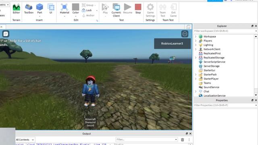Select StarterPlayer in Explorer
Viewport: 258px width, 145px height.
click(x=211, y=79)
